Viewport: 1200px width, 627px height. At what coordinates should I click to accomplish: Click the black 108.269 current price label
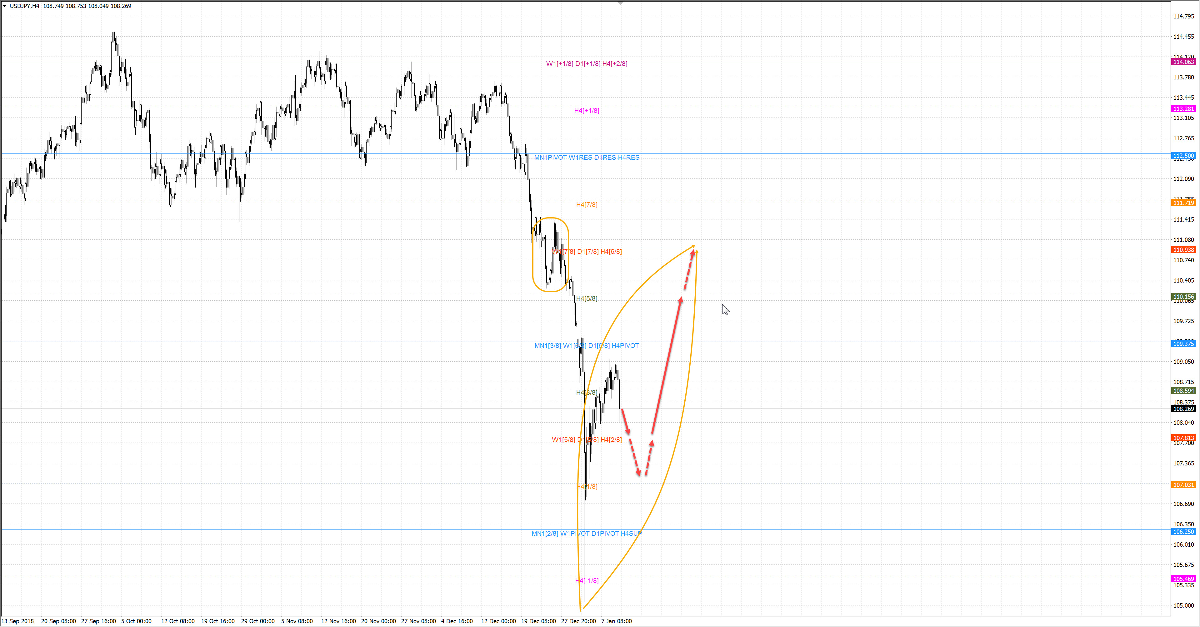1183,409
